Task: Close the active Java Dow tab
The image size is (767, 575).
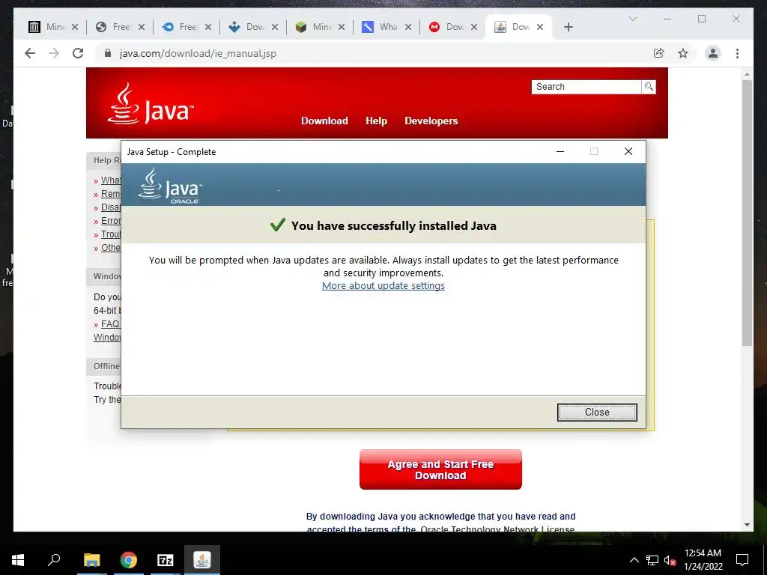Action: coord(540,27)
